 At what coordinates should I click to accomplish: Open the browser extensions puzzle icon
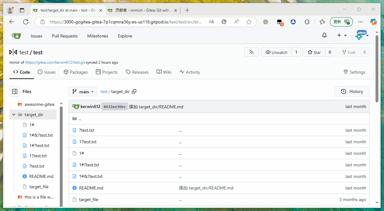(307, 22)
